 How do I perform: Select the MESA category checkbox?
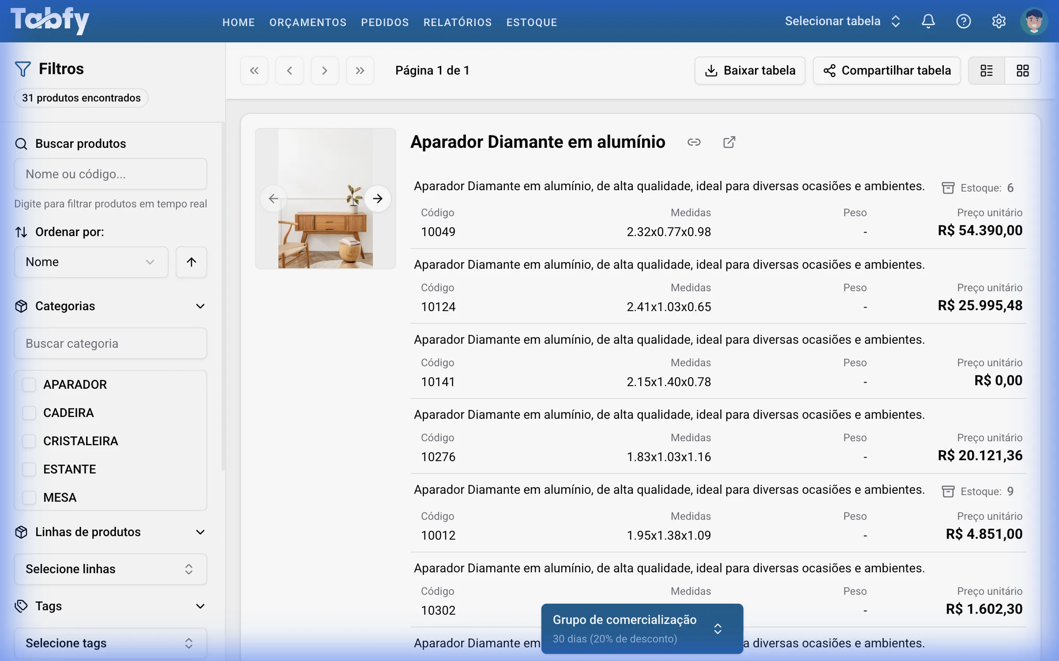29,497
